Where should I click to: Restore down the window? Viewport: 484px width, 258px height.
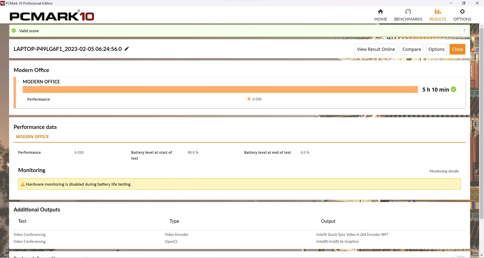click(464, 3)
